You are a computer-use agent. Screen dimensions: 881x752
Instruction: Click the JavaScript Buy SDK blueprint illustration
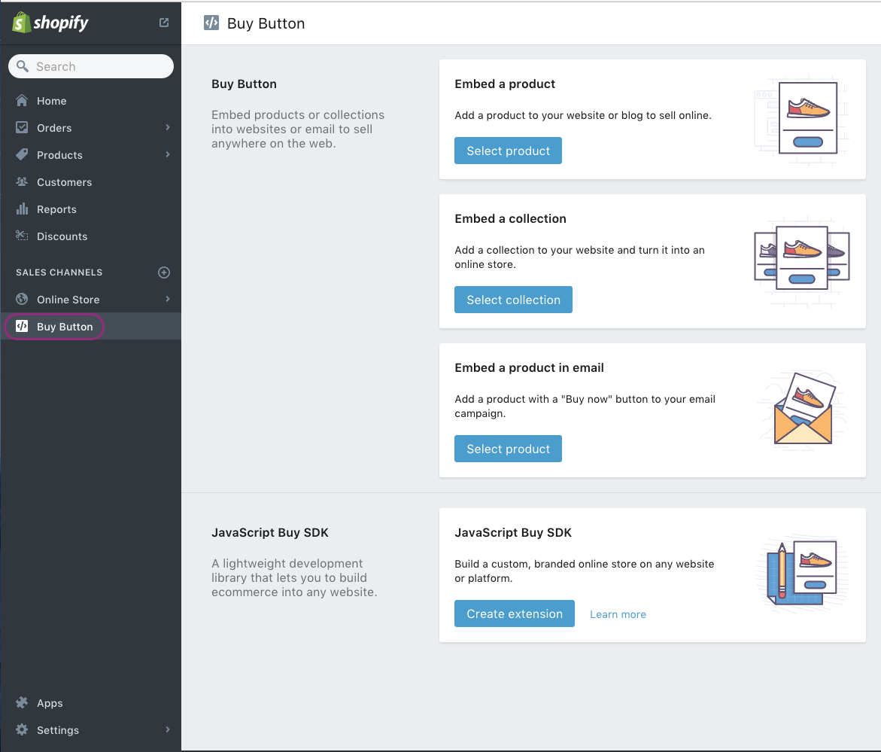pos(802,574)
